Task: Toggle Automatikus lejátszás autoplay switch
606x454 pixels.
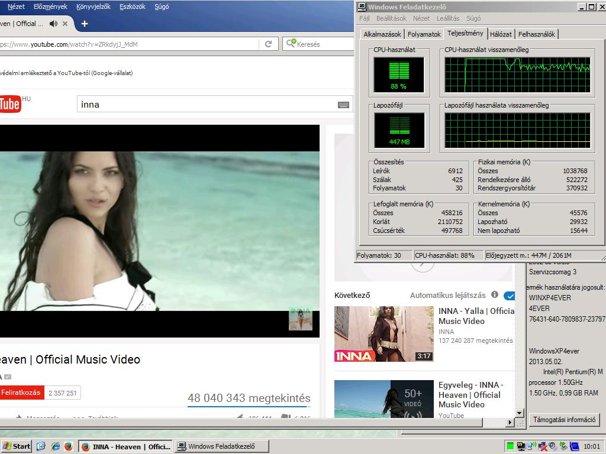Action: pyautogui.click(x=509, y=296)
